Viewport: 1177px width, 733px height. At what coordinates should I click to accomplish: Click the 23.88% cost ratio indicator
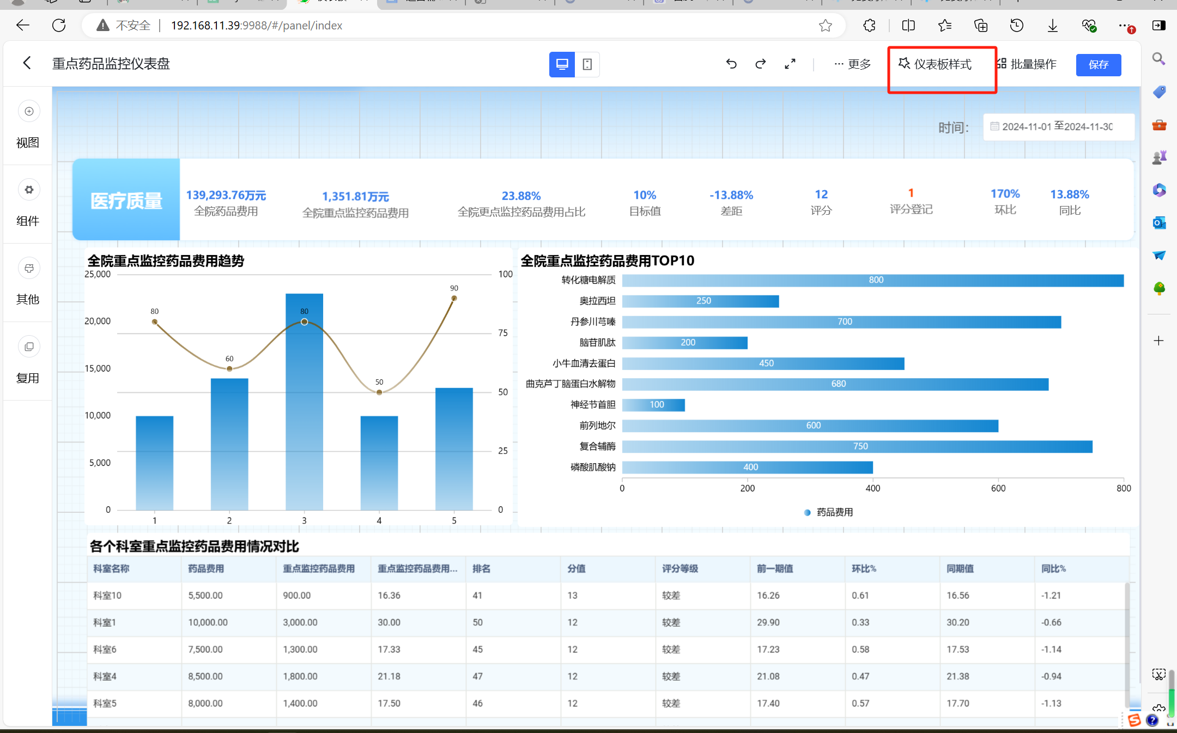point(521,196)
